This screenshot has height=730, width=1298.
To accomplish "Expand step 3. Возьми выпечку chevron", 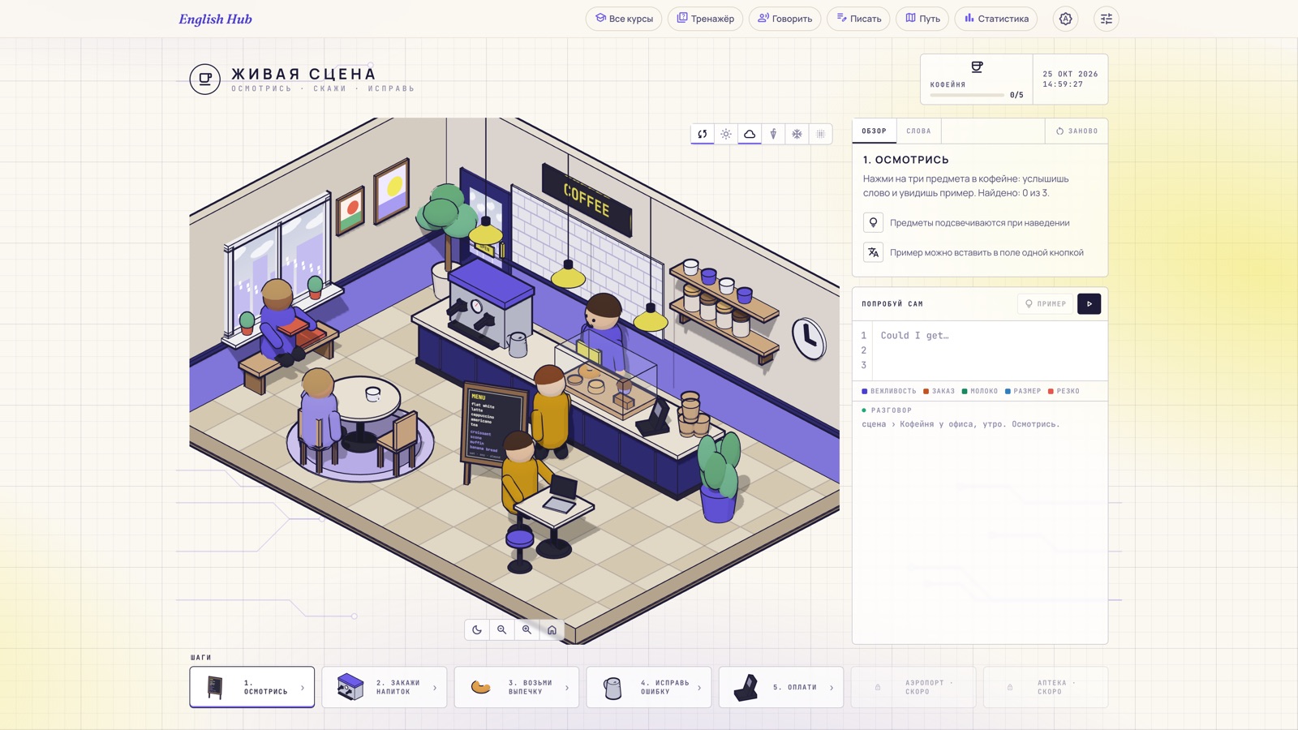I will click(x=567, y=688).
